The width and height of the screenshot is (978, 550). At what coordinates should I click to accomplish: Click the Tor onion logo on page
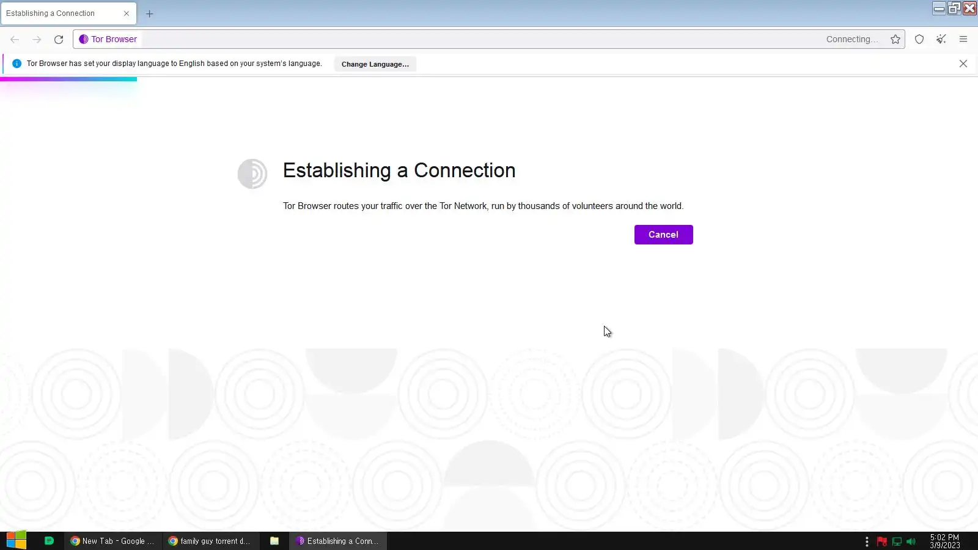pyautogui.click(x=252, y=174)
